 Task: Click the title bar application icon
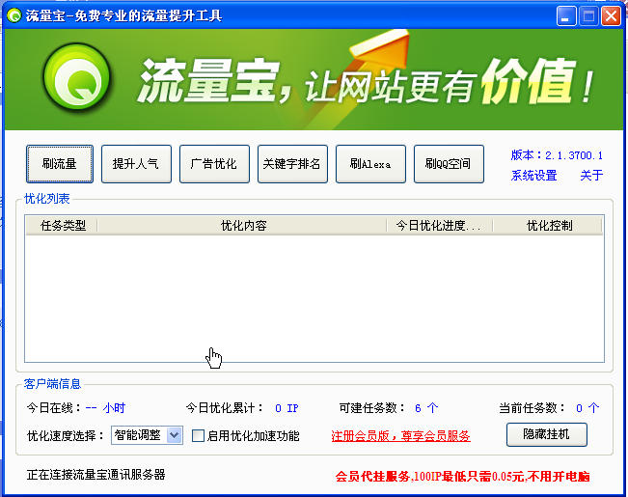pos(14,15)
